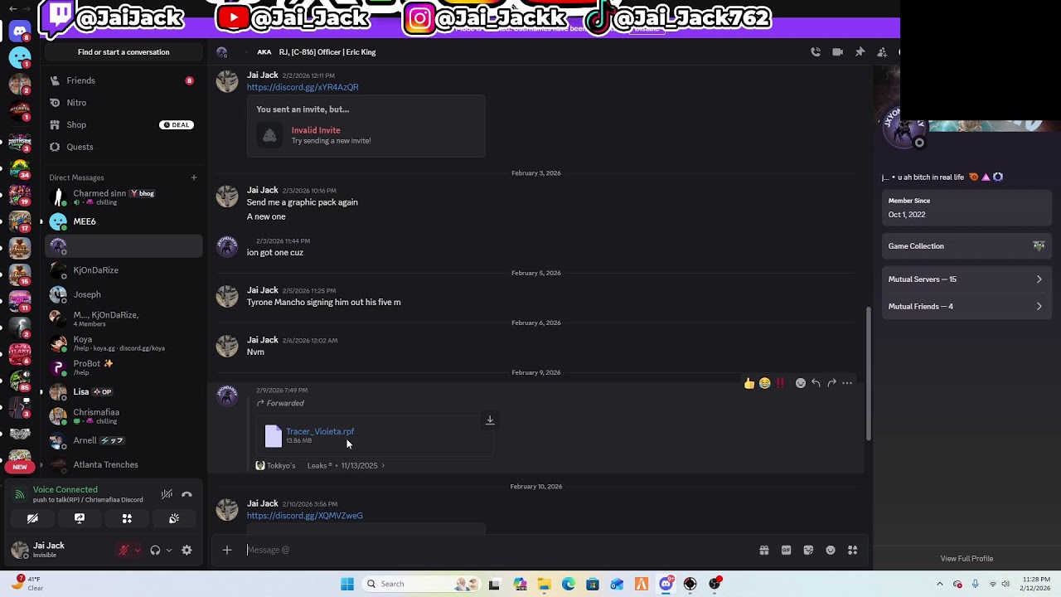Image resolution: width=1061 pixels, height=597 pixels.
Task: Start an activity in voice panel
Action: [127, 518]
